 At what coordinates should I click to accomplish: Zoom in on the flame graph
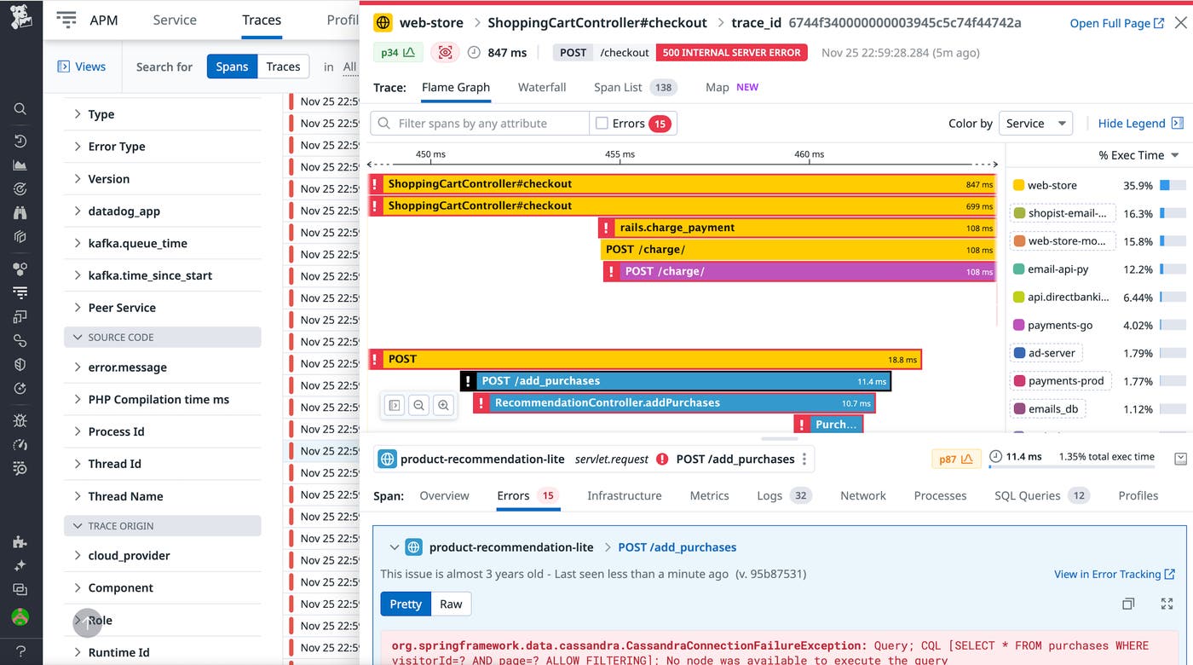tap(443, 406)
